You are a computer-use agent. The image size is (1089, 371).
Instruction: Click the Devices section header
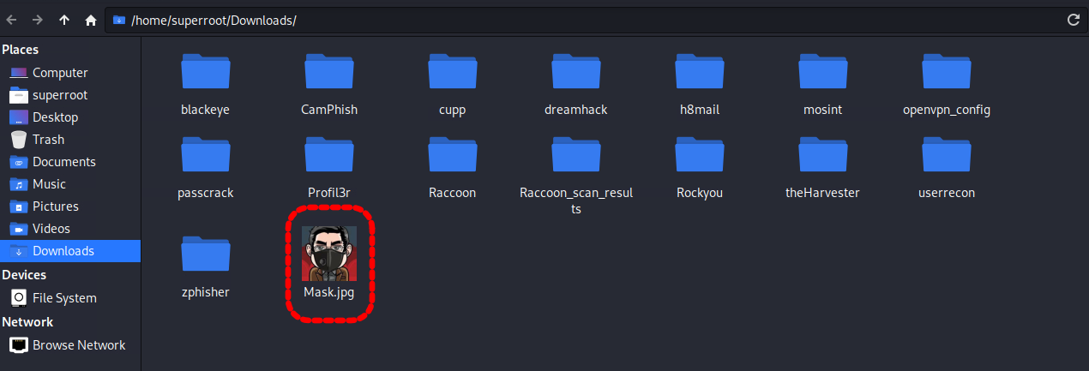24,275
